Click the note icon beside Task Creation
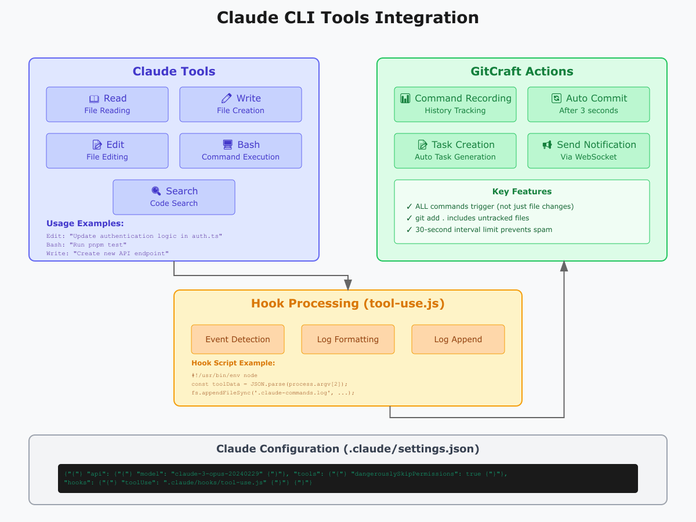 point(422,145)
